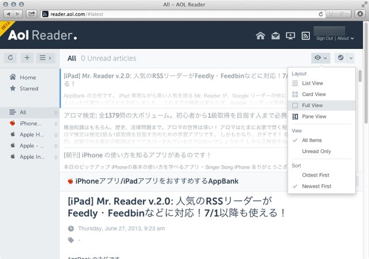Open the Apple - ... feed in sidebar
Viewport: 369px width, 259px height.
click(x=30, y=146)
